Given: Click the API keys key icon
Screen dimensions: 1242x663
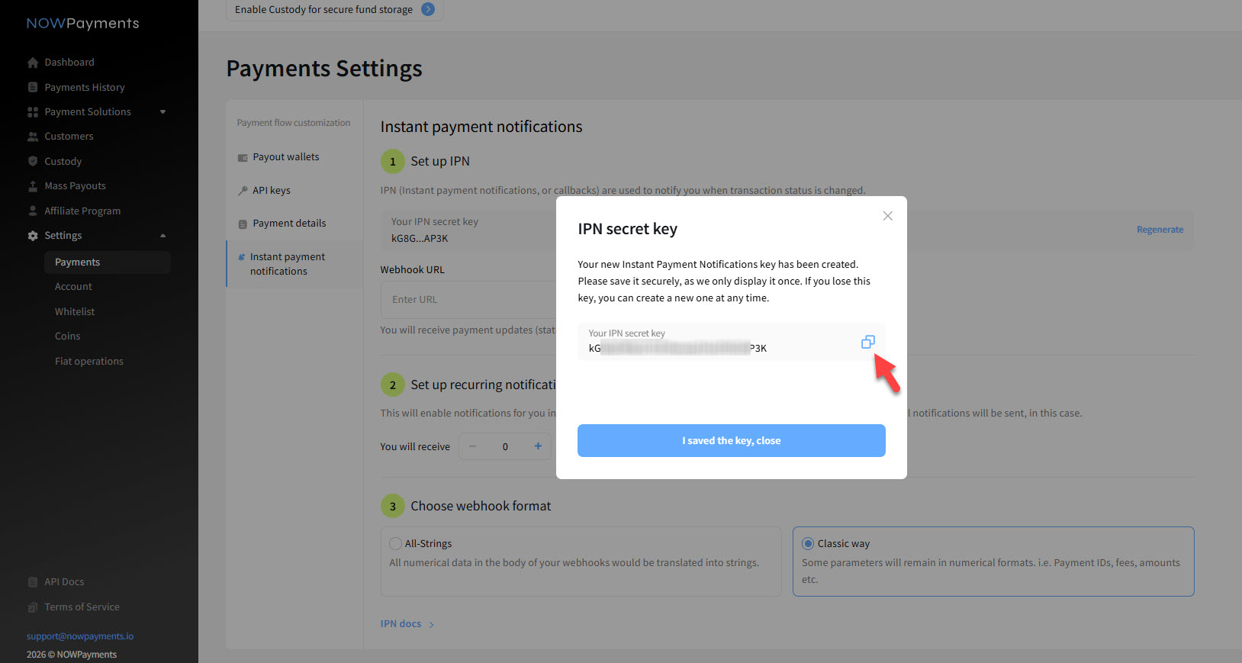Looking at the screenshot, I should (243, 191).
